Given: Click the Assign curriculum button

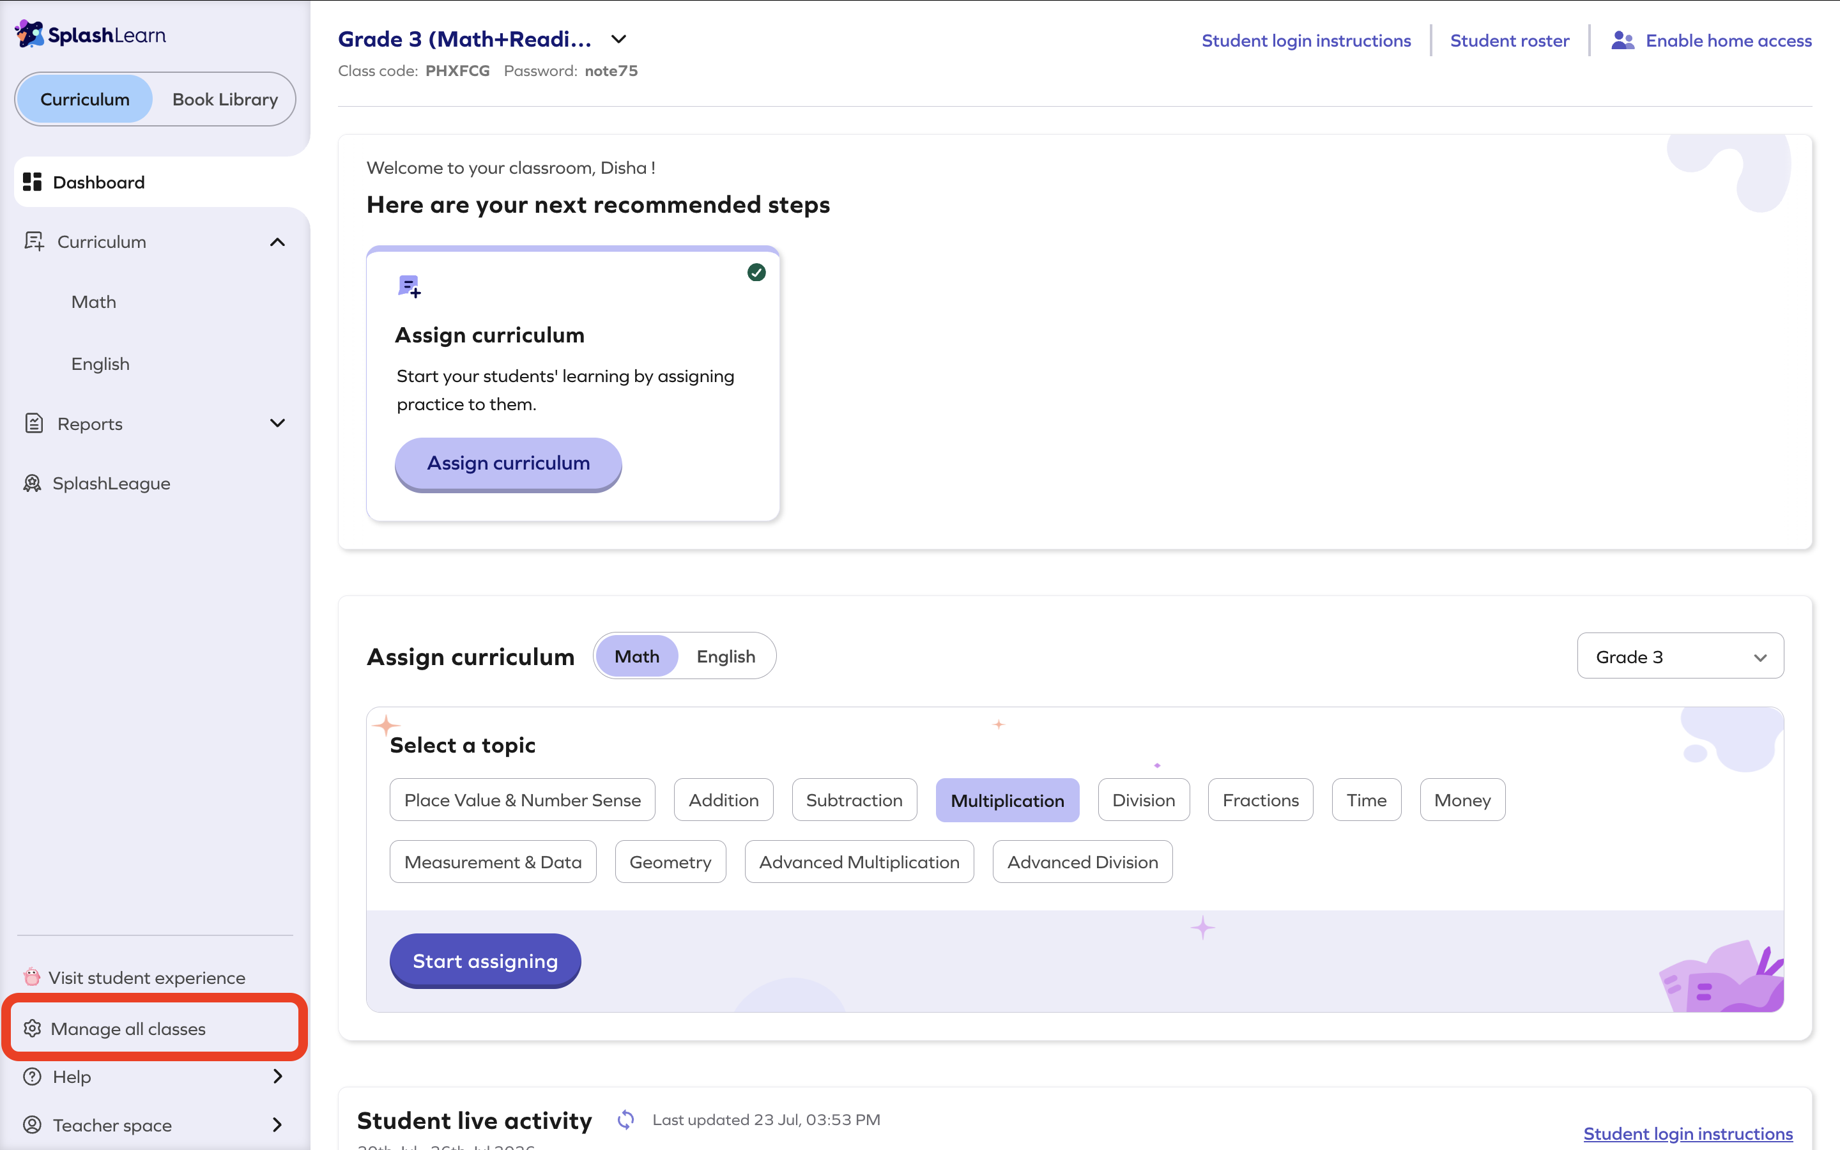Looking at the screenshot, I should point(508,463).
